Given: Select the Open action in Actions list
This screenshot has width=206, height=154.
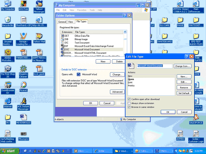Looking at the screenshot, I should 151,79.
